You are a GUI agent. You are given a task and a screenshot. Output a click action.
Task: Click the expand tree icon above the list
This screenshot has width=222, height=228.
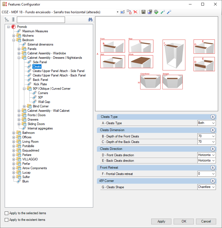[7, 20]
